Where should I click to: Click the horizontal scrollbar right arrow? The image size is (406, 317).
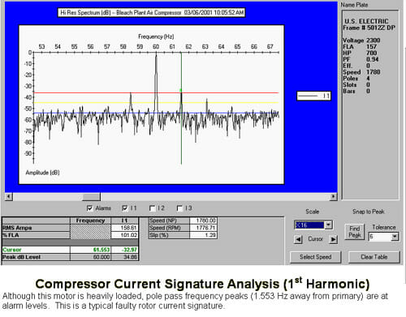(334, 196)
